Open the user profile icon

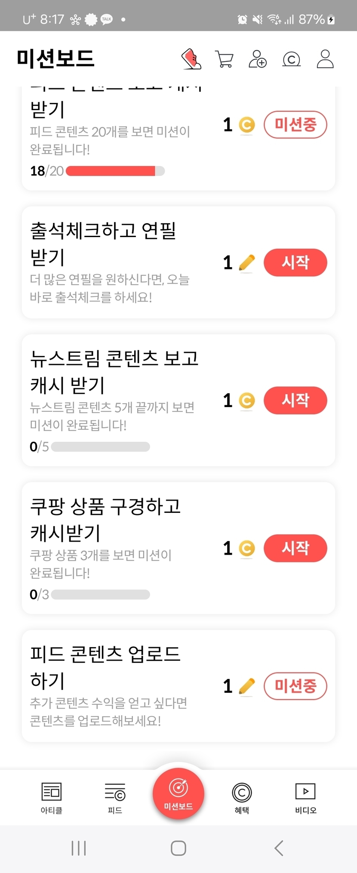pos(325,59)
